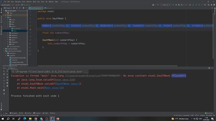Expand the .idea folder in project tree

(x=6, y=13)
